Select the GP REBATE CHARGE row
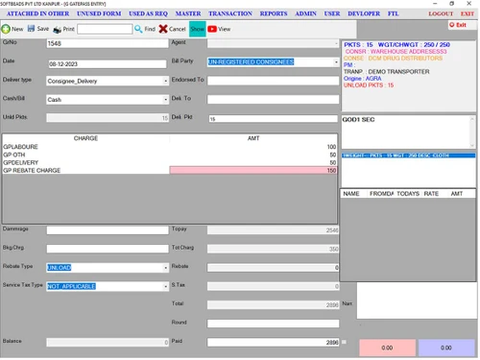The width and height of the screenshot is (480, 360). [170, 170]
